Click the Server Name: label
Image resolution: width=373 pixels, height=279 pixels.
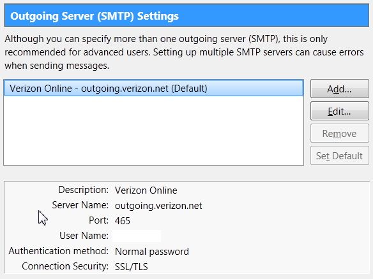(80, 205)
